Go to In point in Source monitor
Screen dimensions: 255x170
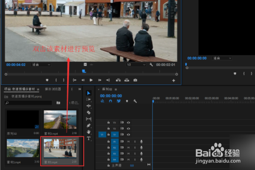coord(74,80)
